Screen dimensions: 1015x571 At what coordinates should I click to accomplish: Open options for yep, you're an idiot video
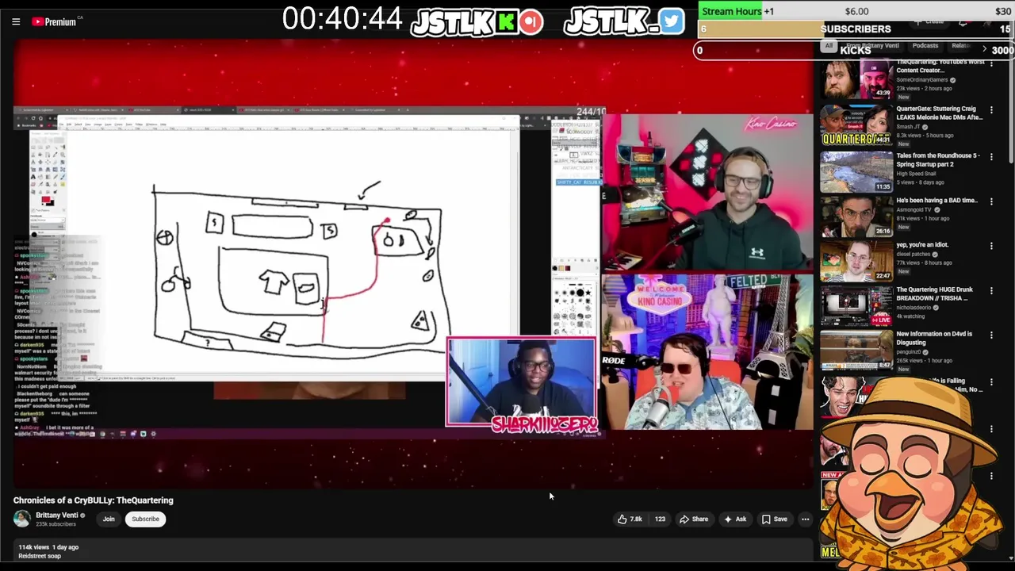tap(991, 246)
